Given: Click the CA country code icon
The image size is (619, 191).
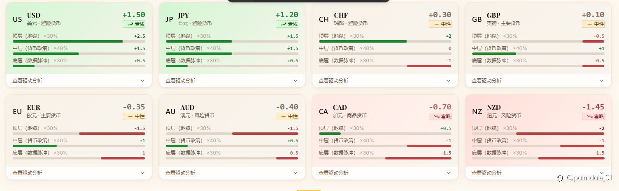Looking at the screenshot, I should (x=323, y=111).
